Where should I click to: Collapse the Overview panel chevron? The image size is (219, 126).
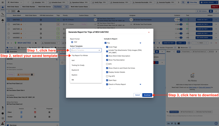tap(57, 52)
